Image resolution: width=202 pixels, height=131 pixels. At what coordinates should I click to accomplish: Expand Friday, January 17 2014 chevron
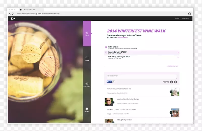(x=178, y=53)
